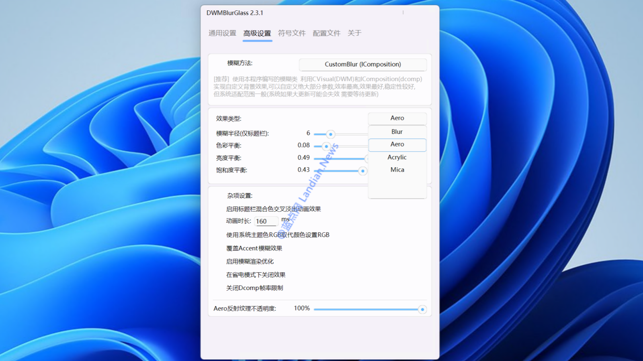Click the Aero反射纹理不透明度 slider handle
This screenshot has width=643, height=361.
click(x=422, y=310)
